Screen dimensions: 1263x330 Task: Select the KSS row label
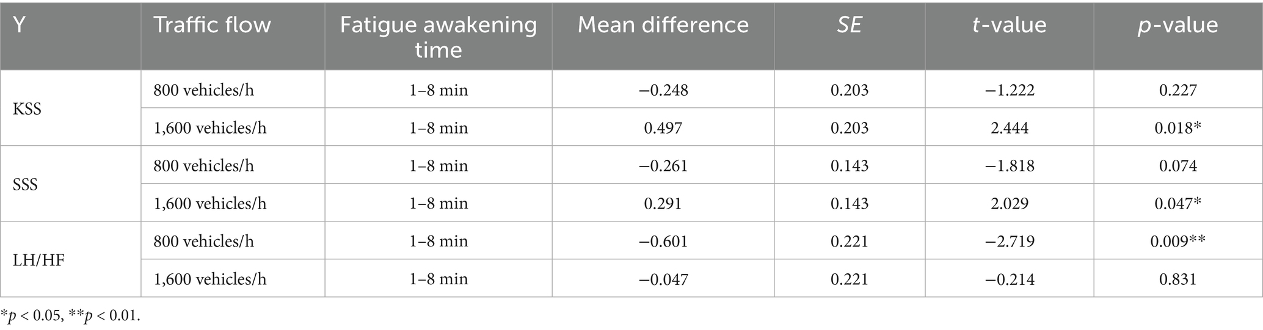click(x=27, y=110)
